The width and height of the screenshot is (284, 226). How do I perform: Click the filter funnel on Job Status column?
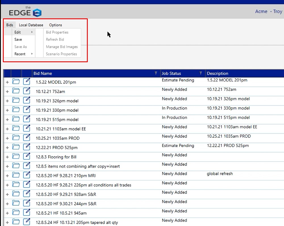201,73
